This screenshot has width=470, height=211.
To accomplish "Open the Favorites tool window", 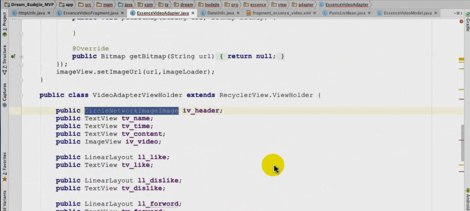I will click(x=4, y=167).
